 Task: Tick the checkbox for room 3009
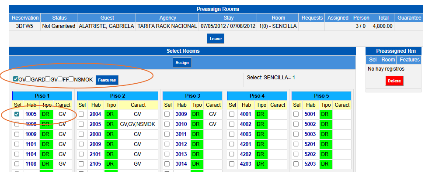pyautogui.click(x=167, y=114)
